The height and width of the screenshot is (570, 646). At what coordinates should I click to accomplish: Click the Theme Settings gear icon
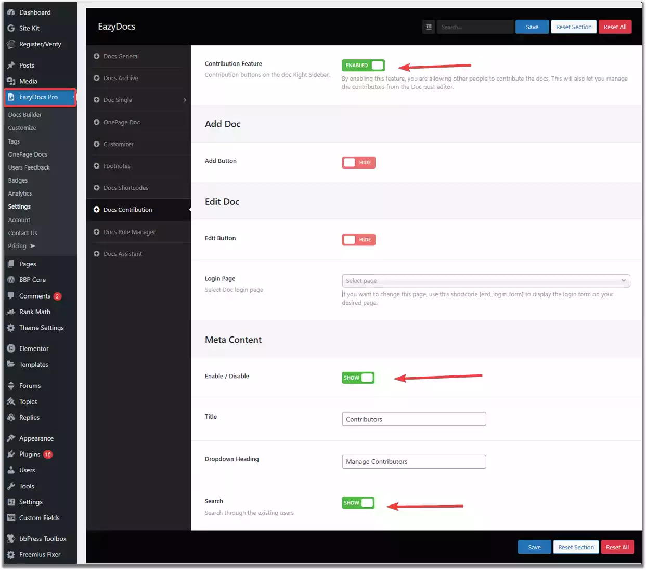tap(11, 328)
